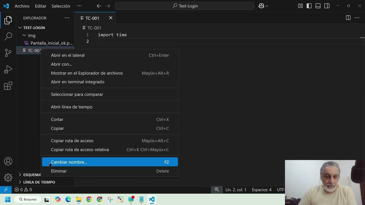Open the Manage gear icon

point(8,178)
